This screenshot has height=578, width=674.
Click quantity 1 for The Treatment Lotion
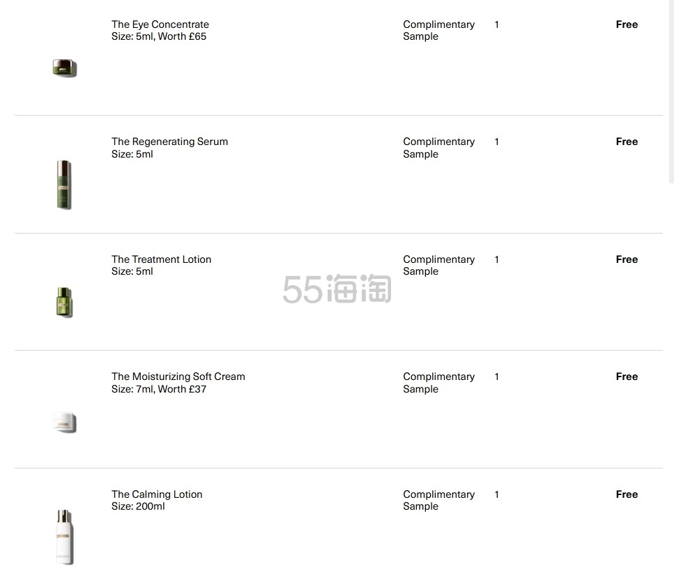(497, 259)
